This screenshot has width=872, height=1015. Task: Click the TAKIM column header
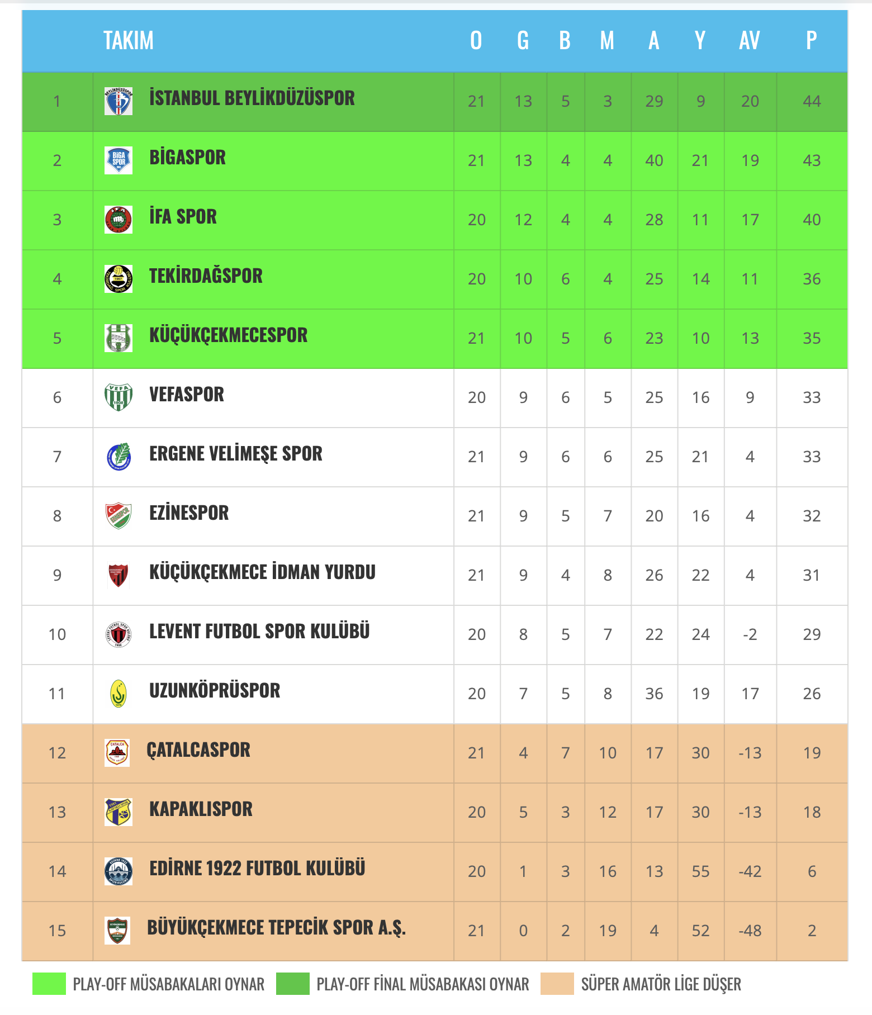[129, 41]
